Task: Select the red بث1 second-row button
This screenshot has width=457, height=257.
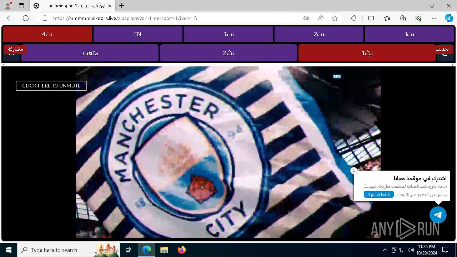Action: pyautogui.click(x=367, y=53)
